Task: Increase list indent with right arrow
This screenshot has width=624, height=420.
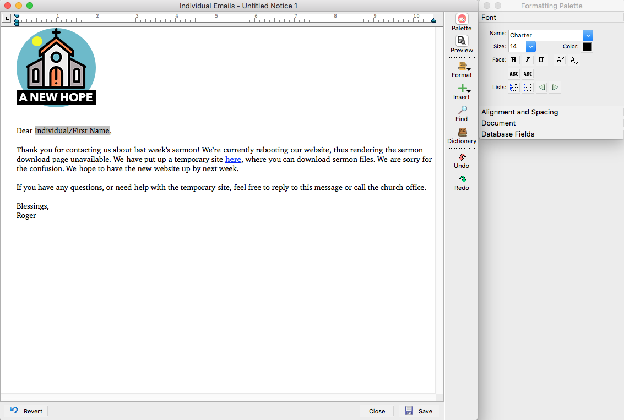Action: tap(555, 88)
